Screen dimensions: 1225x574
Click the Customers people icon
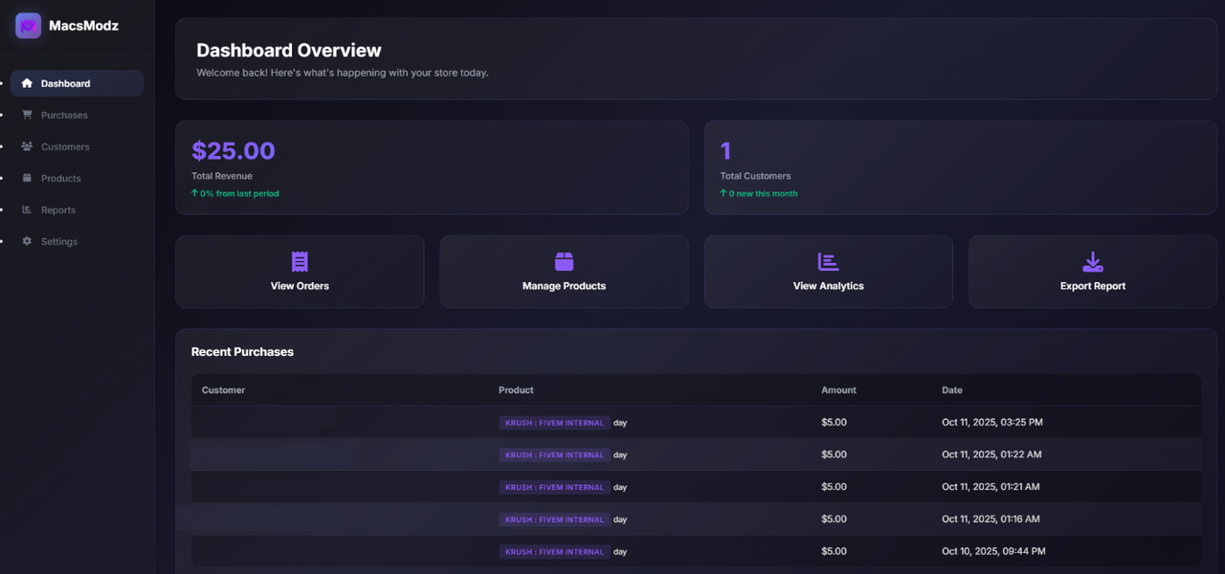[27, 146]
